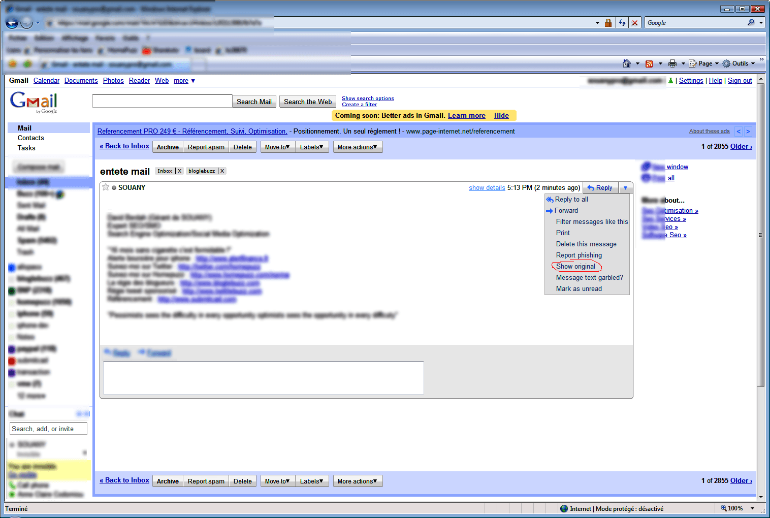
Task: Choose Delete this message
Action: click(x=586, y=244)
